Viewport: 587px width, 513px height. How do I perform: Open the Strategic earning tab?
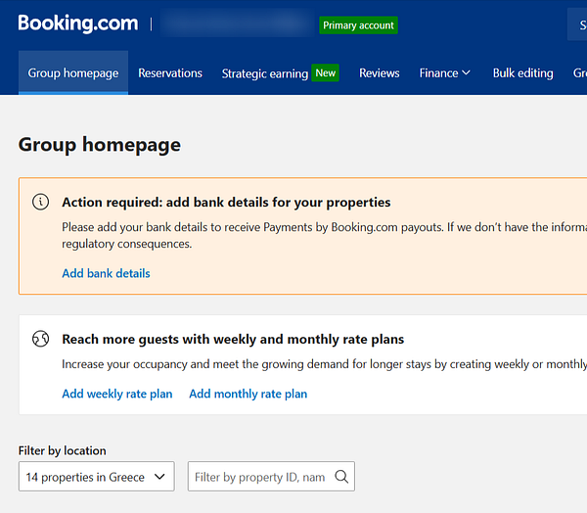(265, 73)
